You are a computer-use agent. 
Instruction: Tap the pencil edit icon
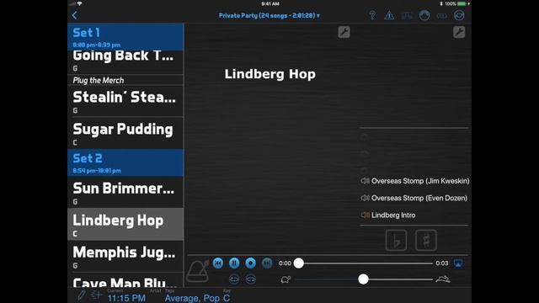81,295
